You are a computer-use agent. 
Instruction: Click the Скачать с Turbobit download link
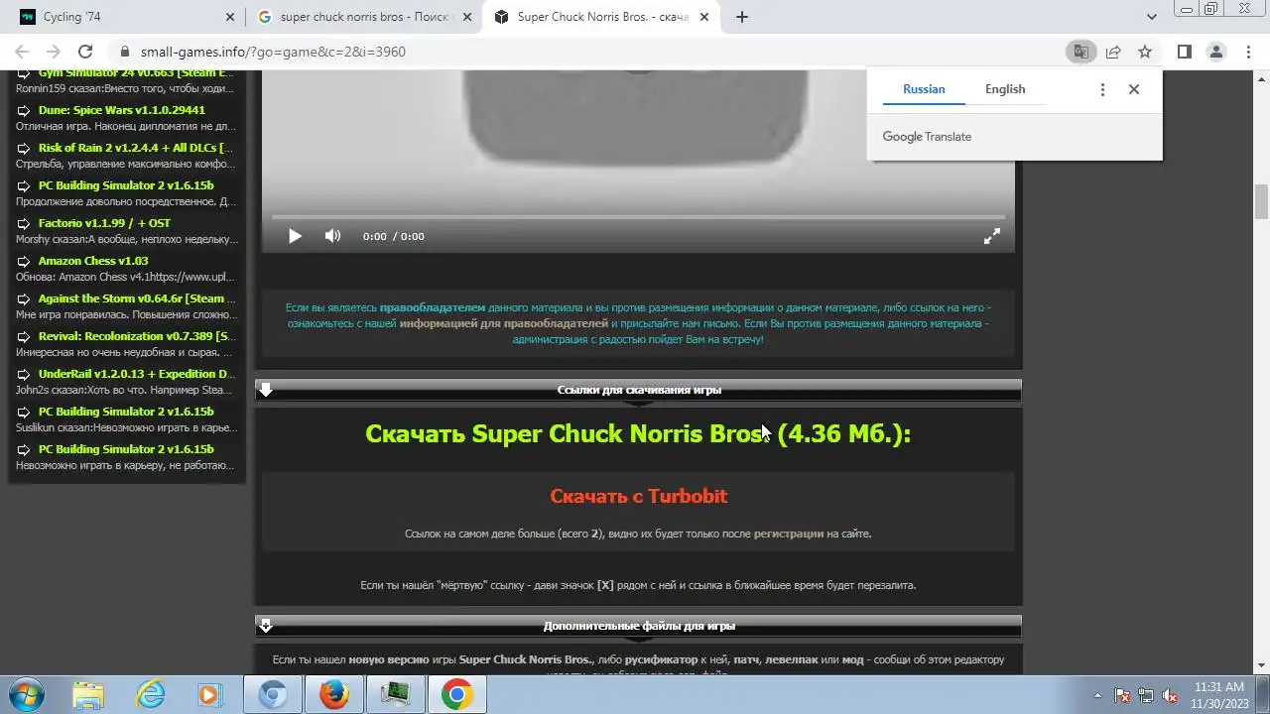pyautogui.click(x=639, y=496)
